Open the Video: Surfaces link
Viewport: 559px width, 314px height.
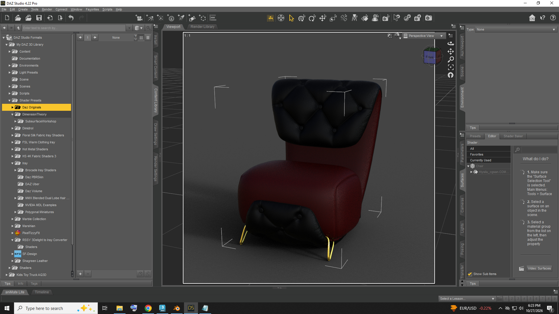point(539,268)
